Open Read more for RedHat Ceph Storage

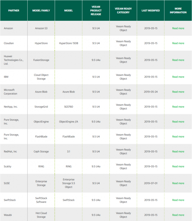[178, 151]
